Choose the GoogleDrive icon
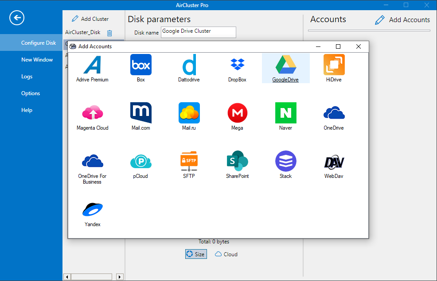Screen dimensions: 437x281 click(286, 65)
